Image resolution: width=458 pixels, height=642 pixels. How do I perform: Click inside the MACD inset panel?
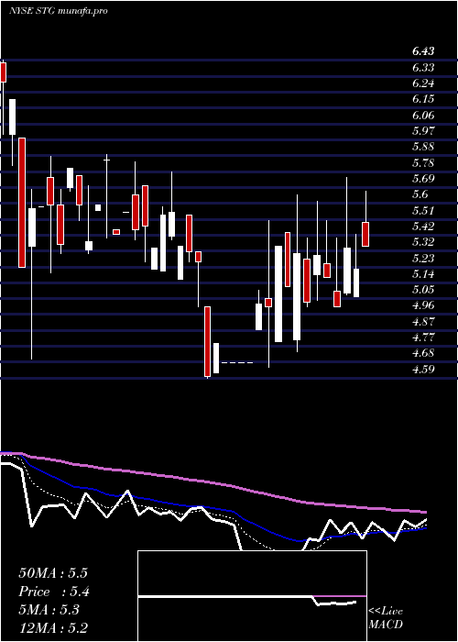click(252, 596)
